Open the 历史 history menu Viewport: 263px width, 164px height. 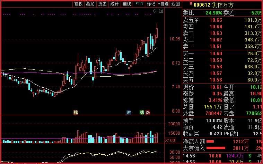point(103,4)
